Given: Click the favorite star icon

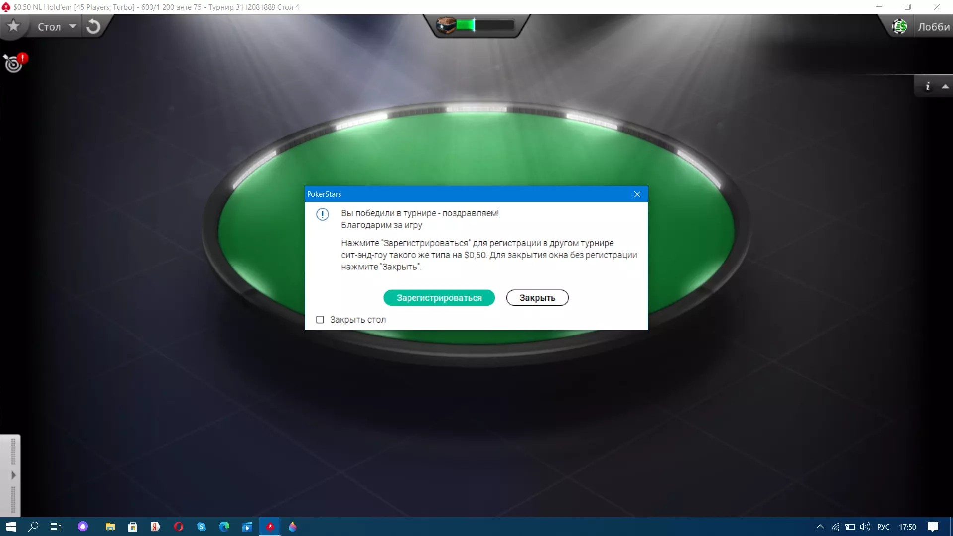Looking at the screenshot, I should (14, 26).
